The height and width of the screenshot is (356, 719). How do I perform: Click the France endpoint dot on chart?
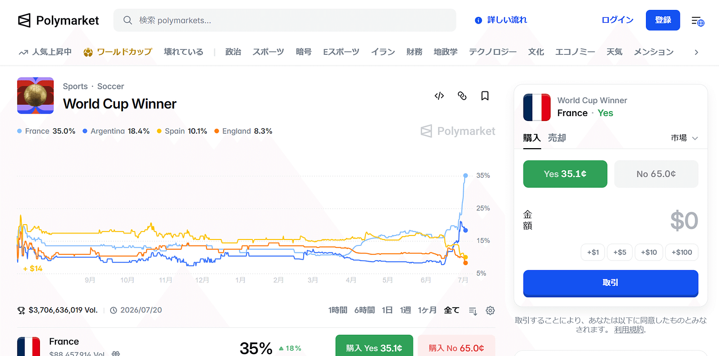[x=465, y=175]
